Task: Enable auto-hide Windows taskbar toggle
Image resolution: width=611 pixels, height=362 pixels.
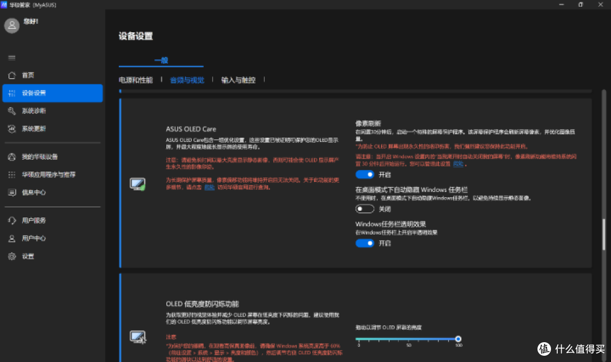Action: [x=365, y=208]
